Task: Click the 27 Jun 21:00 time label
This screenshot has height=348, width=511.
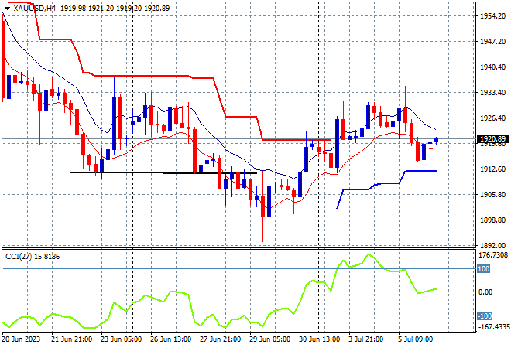Action: pyautogui.click(x=221, y=339)
